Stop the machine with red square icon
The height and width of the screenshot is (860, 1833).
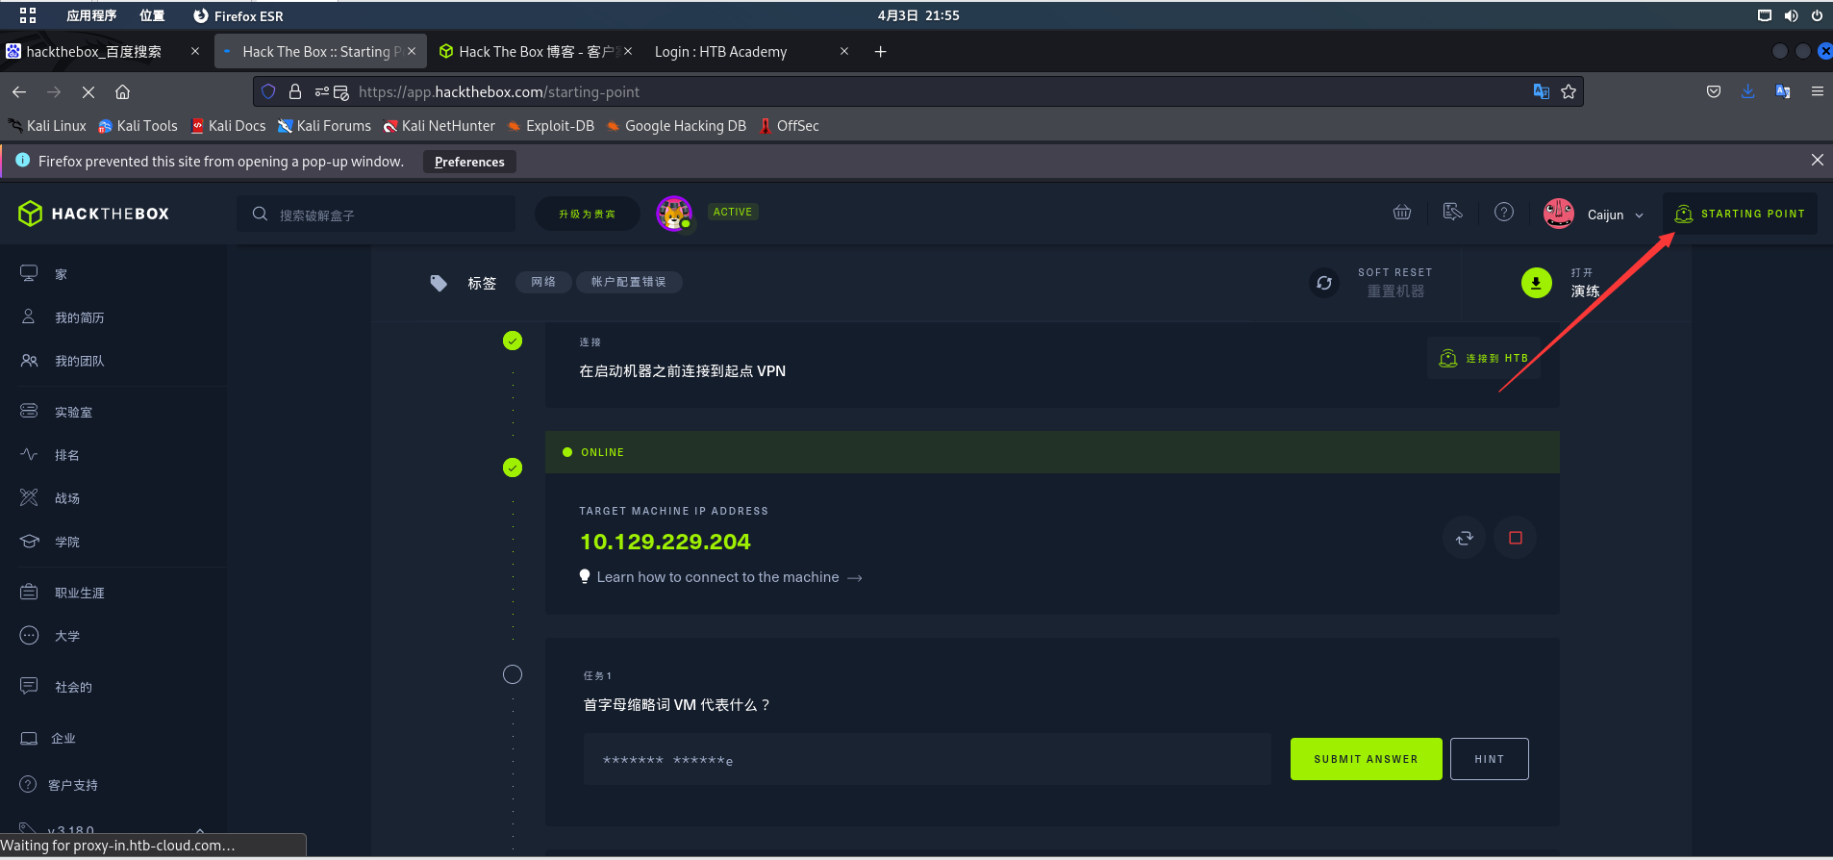coord(1516,538)
